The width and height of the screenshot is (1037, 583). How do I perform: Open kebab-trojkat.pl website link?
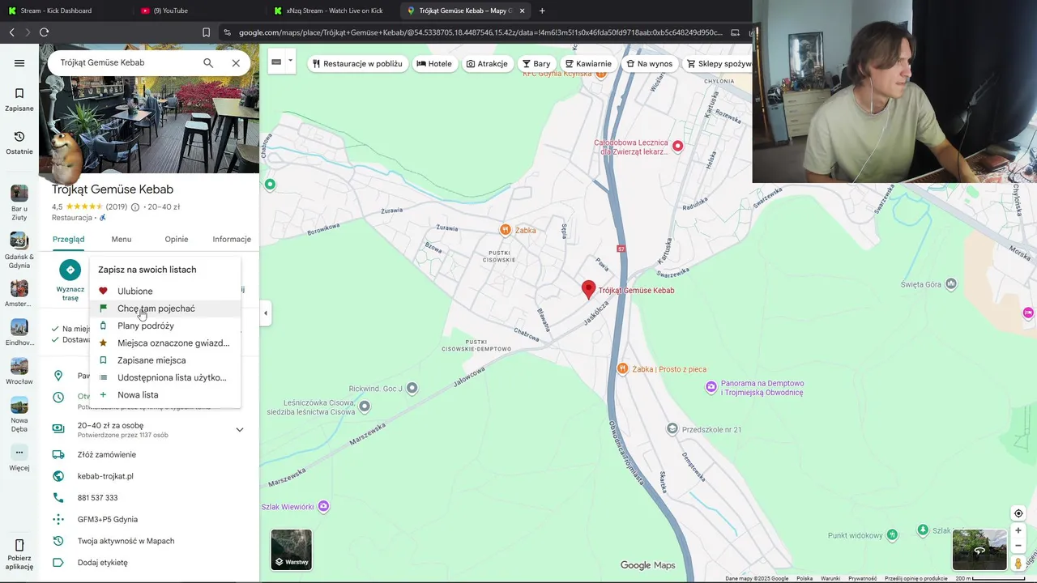coord(105,476)
